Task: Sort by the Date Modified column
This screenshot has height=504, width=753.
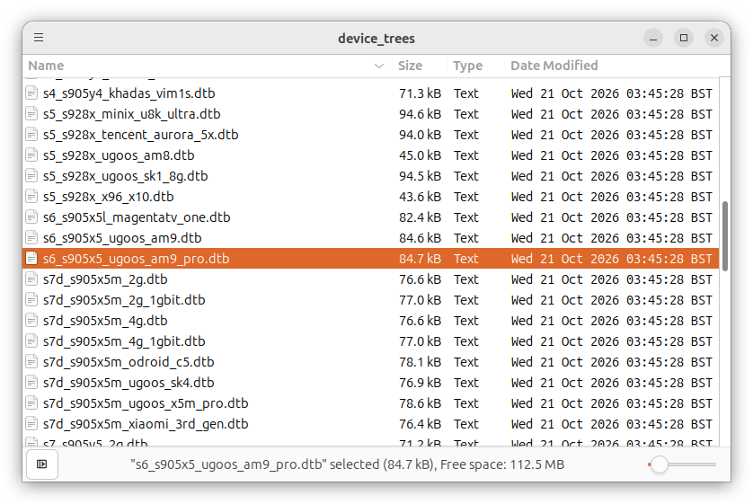Action: coord(554,66)
